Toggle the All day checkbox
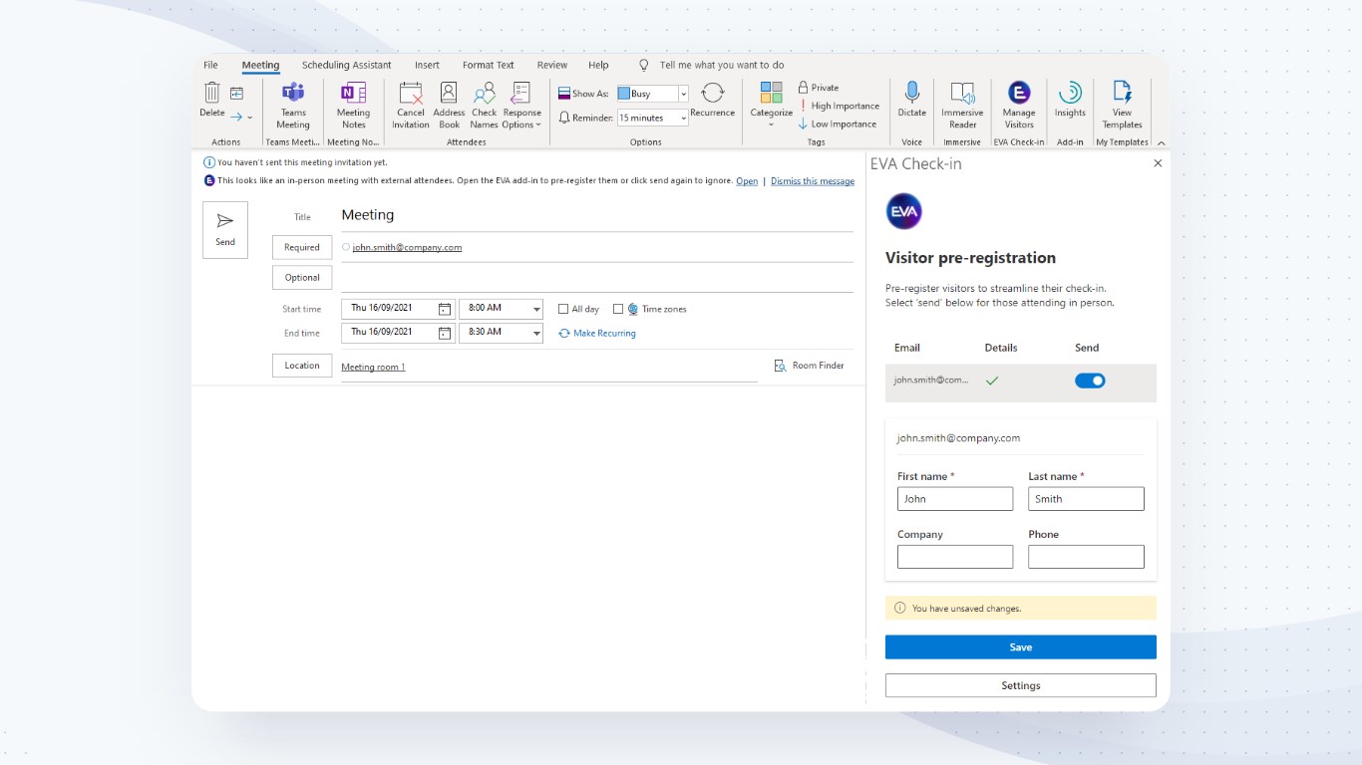This screenshot has height=765, width=1362. (x=563, y=309)
